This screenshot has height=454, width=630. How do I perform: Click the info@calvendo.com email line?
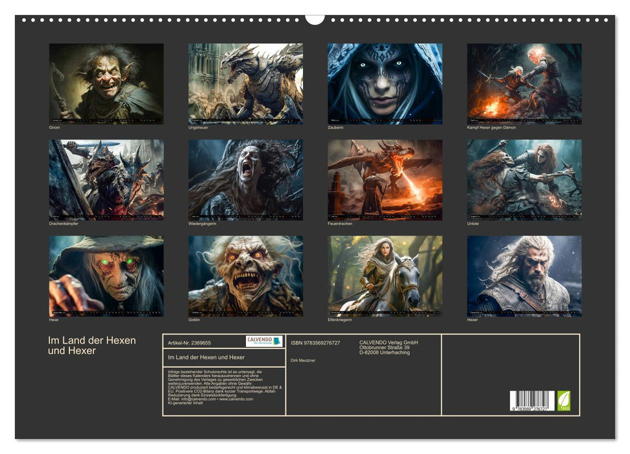click(x=210, y=399)
